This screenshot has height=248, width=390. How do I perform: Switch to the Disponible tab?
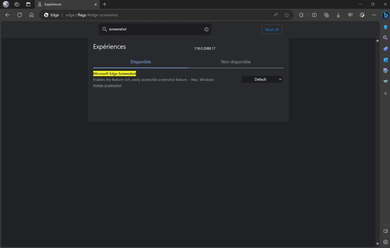click(141, 62)
